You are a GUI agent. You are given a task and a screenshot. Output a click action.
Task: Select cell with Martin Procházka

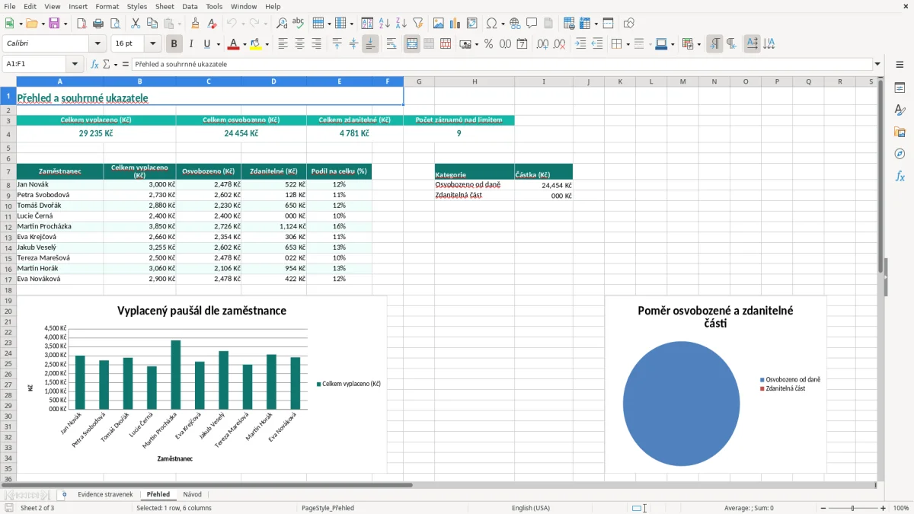(x=60, y=227)
